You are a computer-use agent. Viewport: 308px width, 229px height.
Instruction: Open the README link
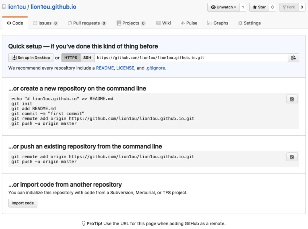click(105, 68)
